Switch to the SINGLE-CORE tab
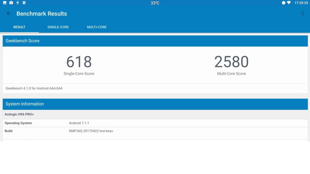This screenshot has width=310, height=174. coord(58,27)
